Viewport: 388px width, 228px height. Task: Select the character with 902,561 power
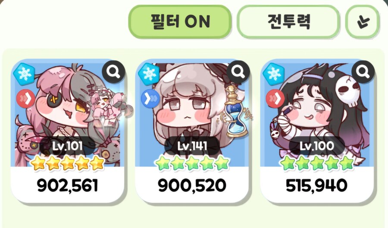[68, 131]
